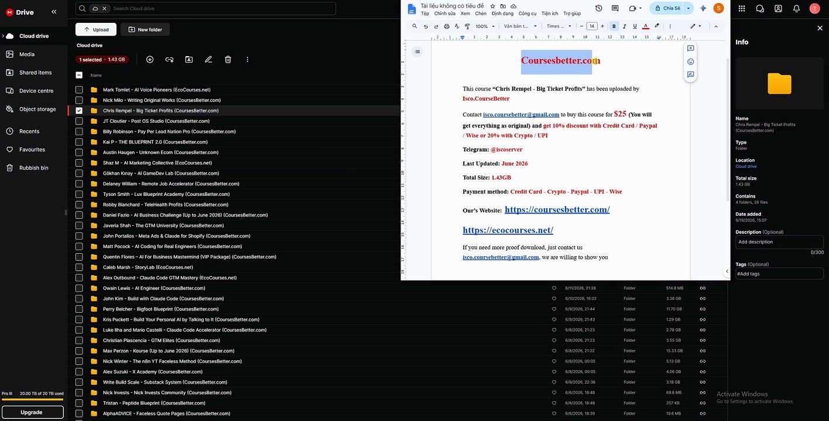Click the Upload button
The width and height of the screenshot is (829, 421).
click(96, 29)
